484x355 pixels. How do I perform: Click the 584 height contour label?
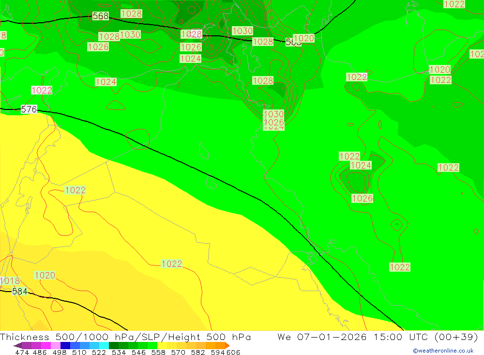20,291
